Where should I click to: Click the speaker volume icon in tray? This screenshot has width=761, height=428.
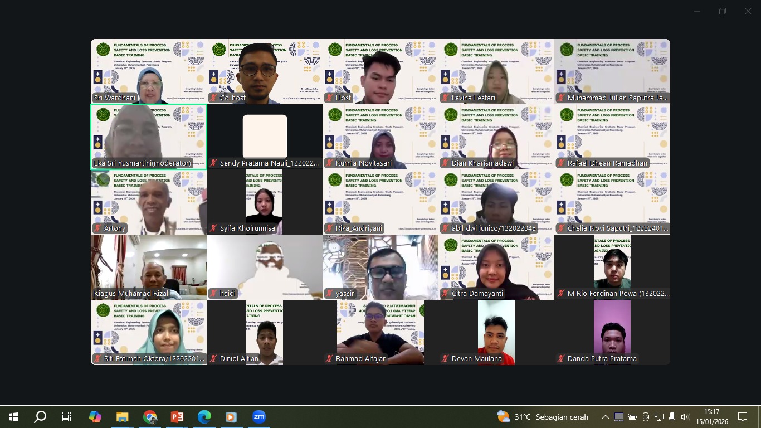685,417
